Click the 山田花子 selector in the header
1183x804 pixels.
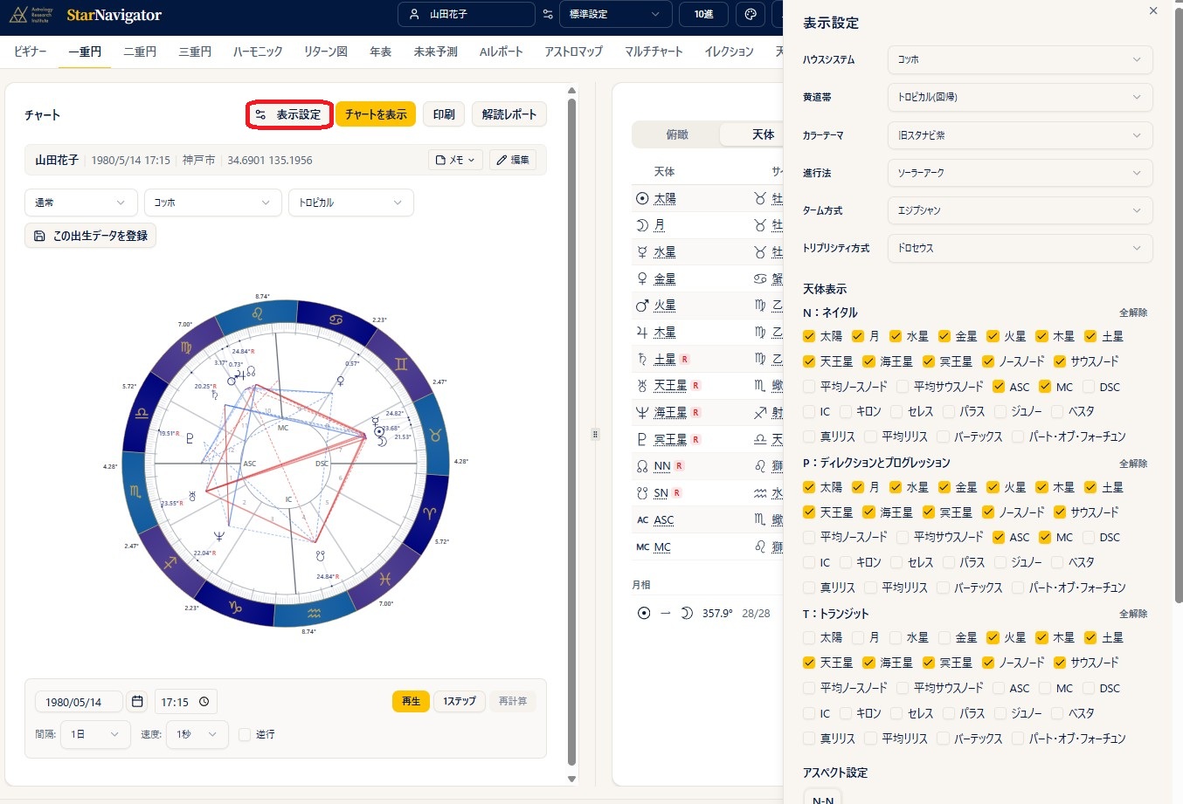[x=467, y=15]
